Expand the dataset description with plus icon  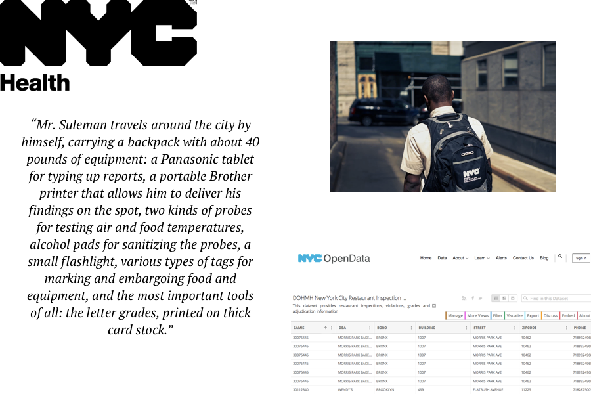433,306
